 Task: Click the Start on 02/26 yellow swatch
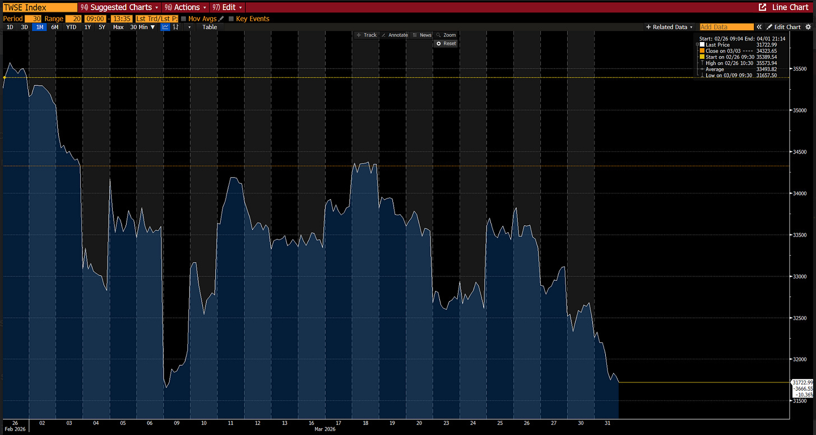(x=702, y=57)
